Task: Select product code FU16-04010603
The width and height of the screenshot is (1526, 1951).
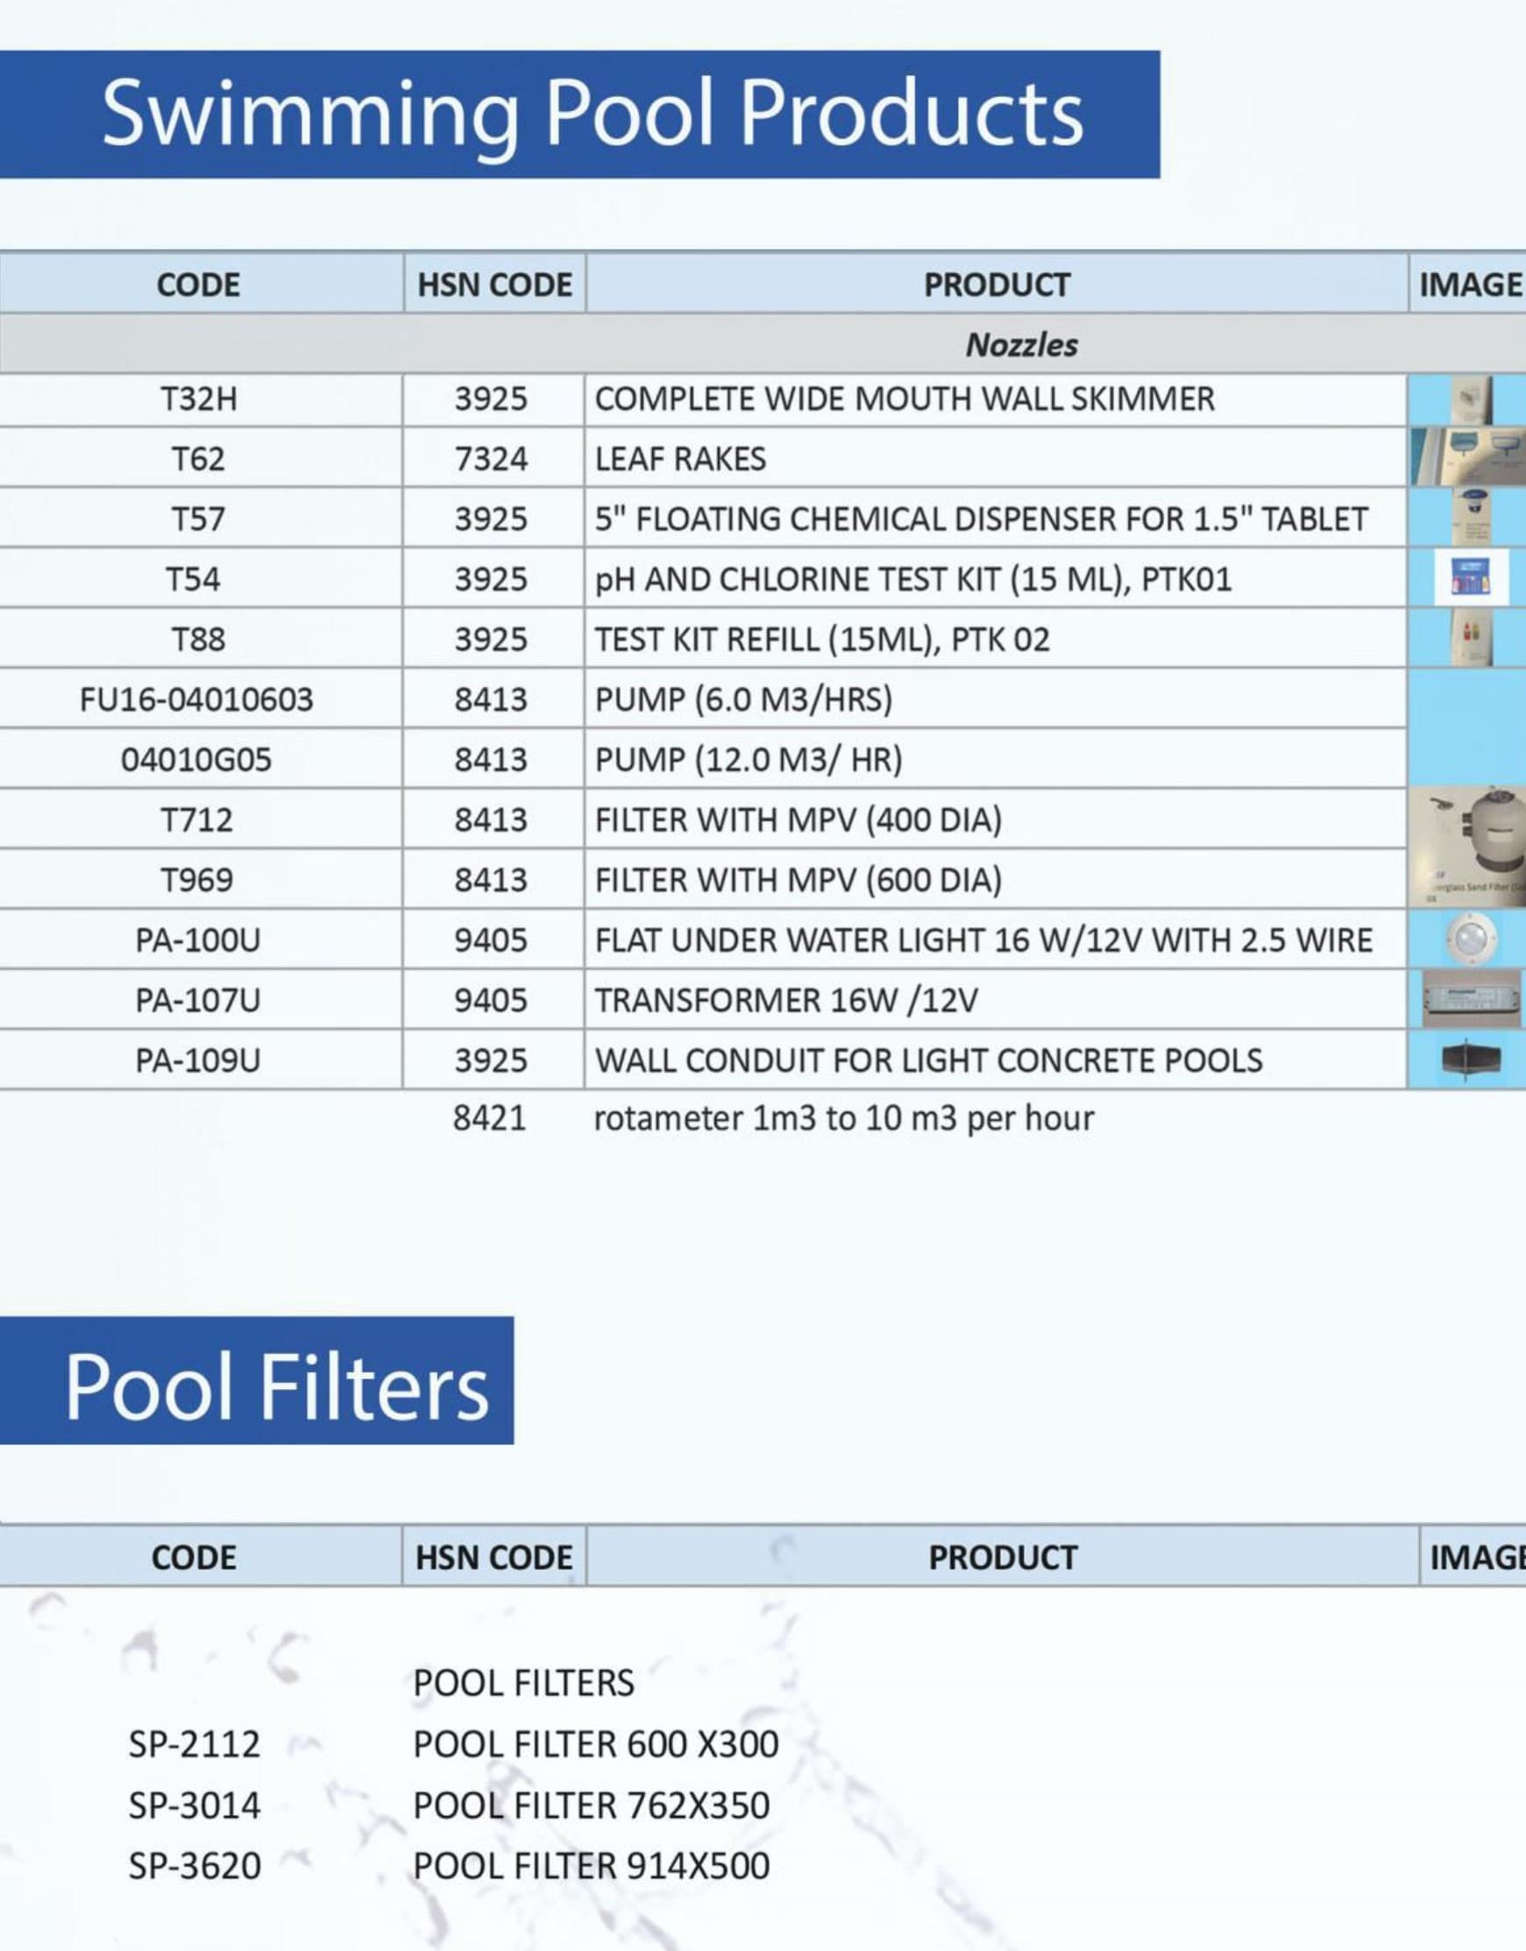Action: (196, 699)
